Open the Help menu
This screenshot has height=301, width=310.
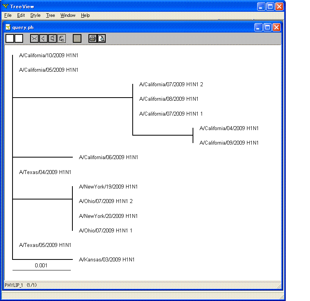(85, 15)
